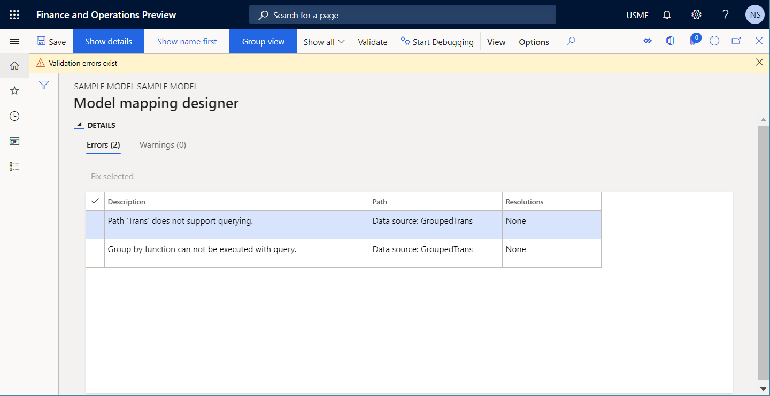Click the Search for a page field
Viewport: 770px width, 396px height.
click(402, 14)
